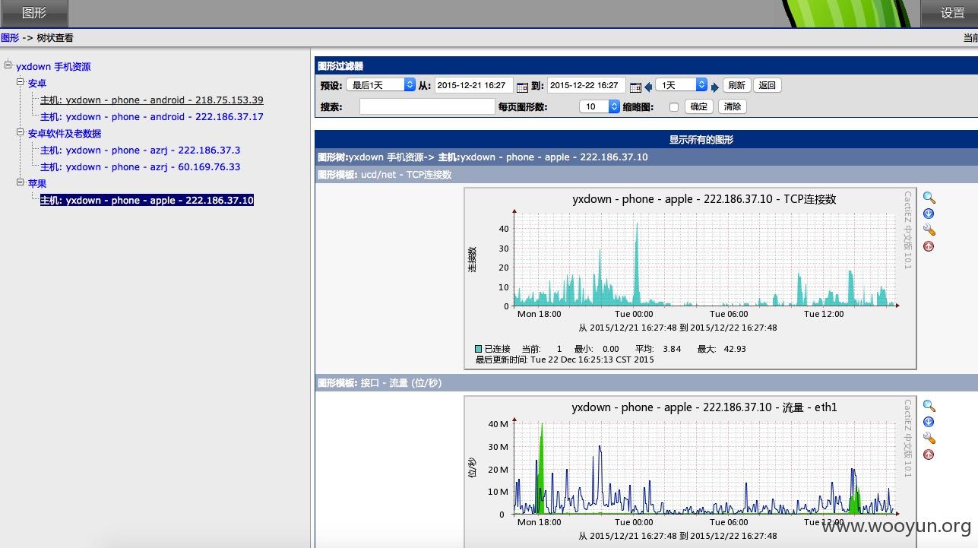Image resolution: width=978 pixels, height=548 pixels.
Task: Click wrench icon beside eth1 traffic graph
Action: 929,439
